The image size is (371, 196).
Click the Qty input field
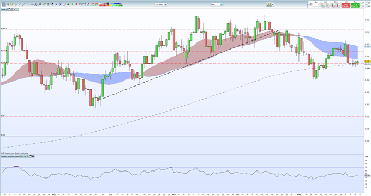click(x=316, y=5)
